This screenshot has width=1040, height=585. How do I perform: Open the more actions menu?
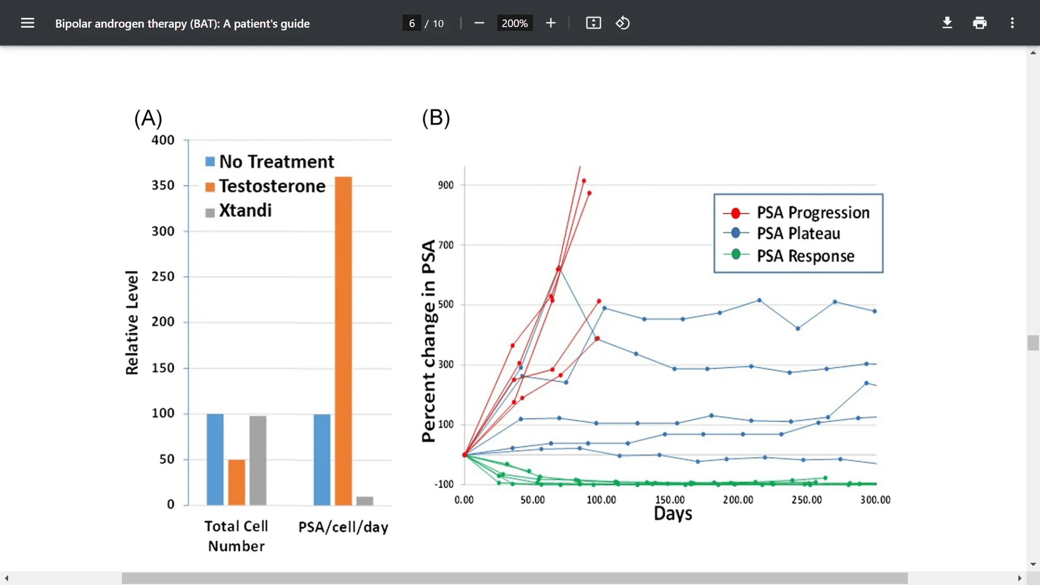click(1012, 23)
